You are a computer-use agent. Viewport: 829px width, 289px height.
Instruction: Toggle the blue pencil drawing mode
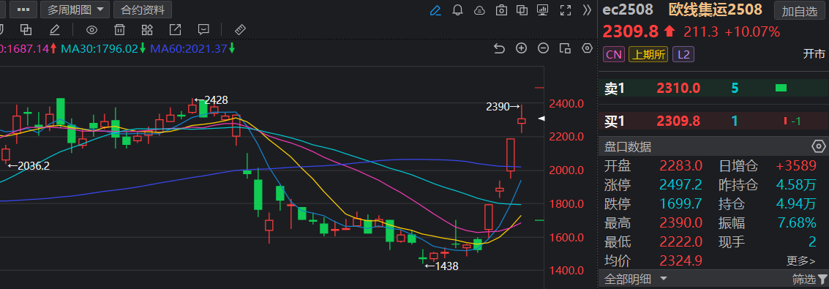coord(435,10)
